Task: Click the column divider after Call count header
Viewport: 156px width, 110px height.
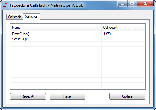Action: (x=132, y=28)
